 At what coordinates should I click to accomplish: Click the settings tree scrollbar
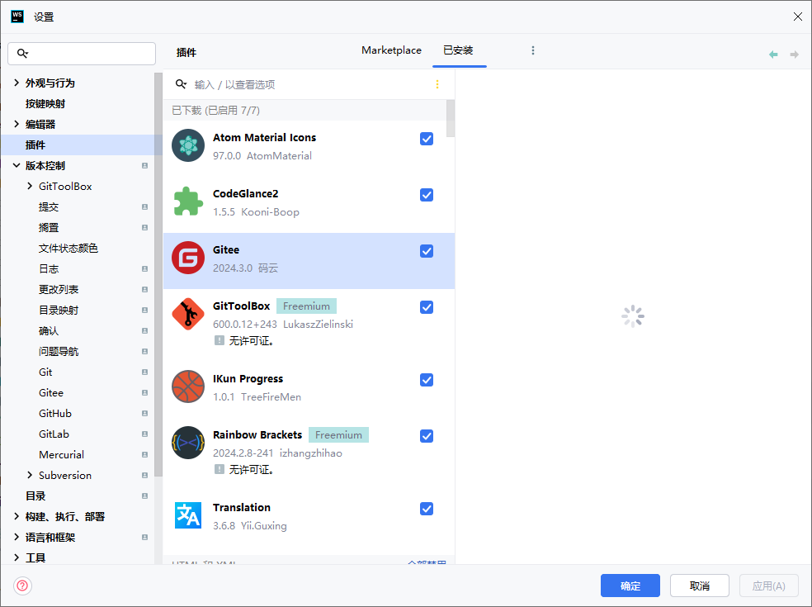point(158,275)
